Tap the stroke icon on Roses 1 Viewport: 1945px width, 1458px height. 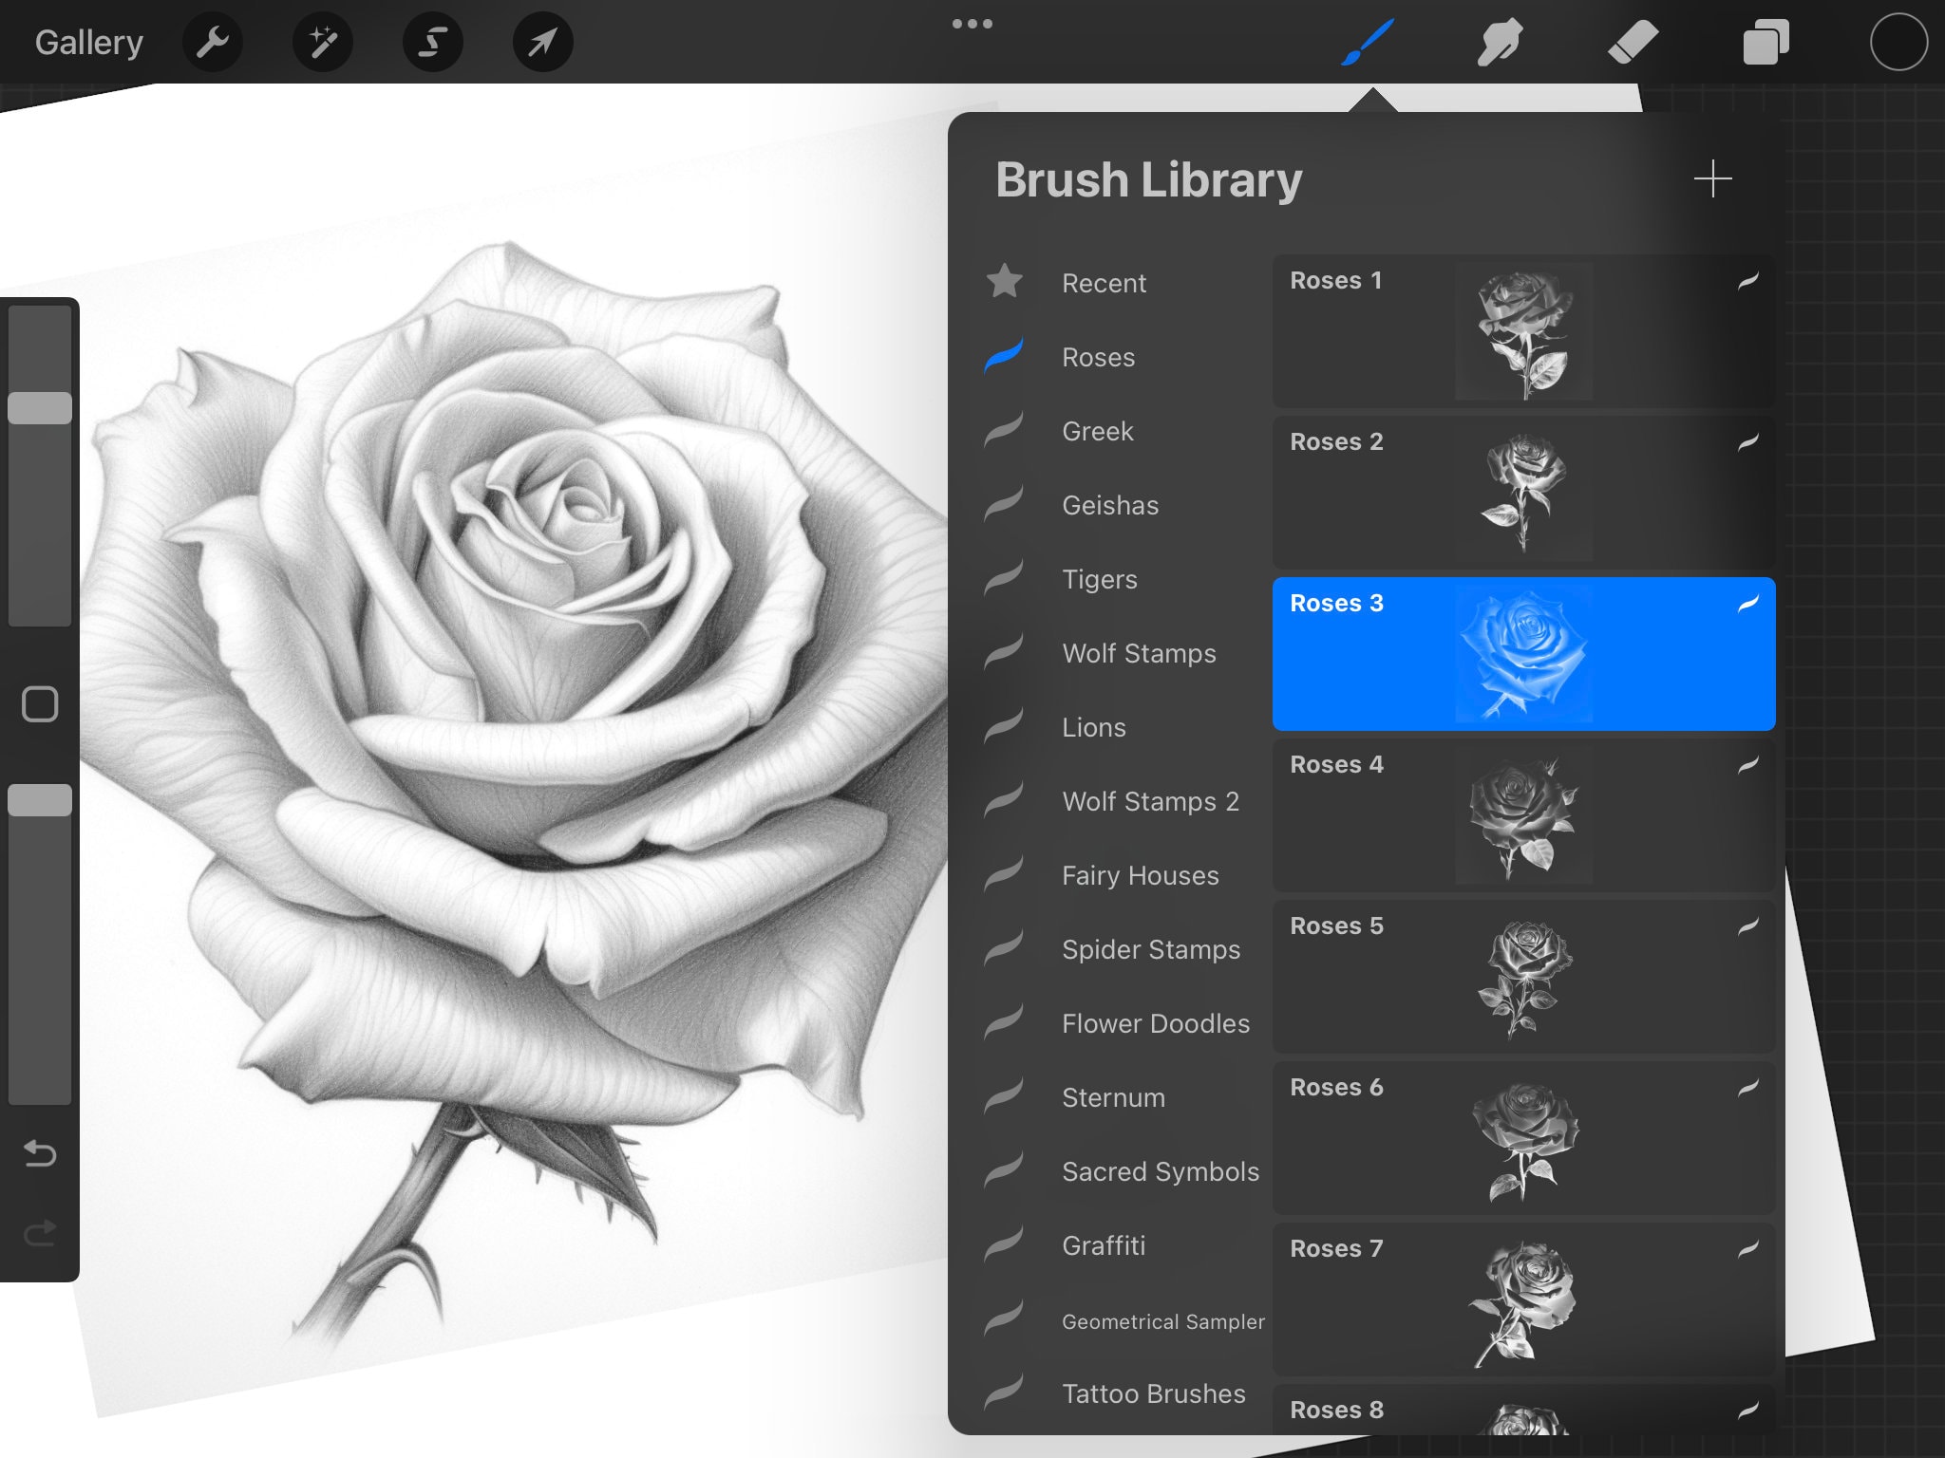pyautogui.click(x=1748, y=280)
